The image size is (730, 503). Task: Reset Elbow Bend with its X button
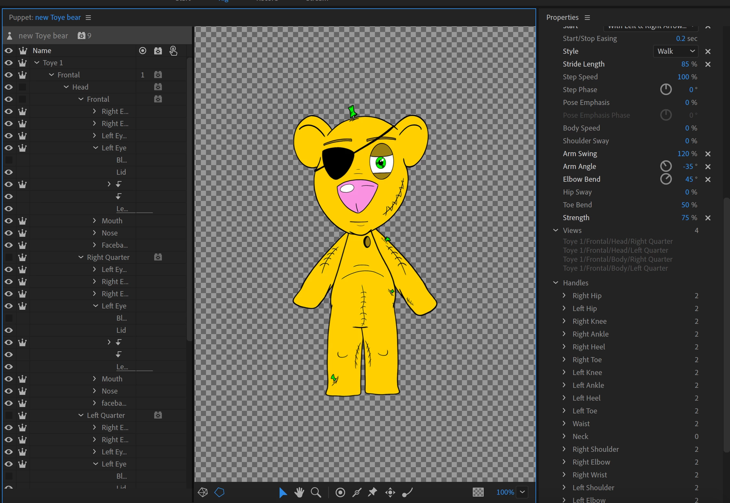708,180
